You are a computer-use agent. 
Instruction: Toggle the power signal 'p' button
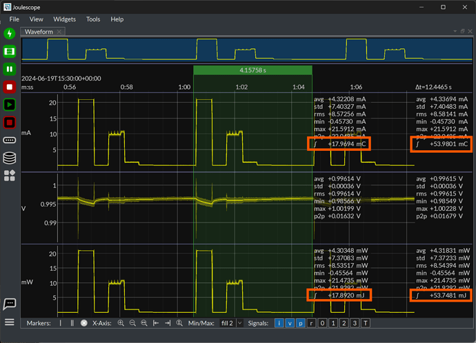click(x=301, y=323)
